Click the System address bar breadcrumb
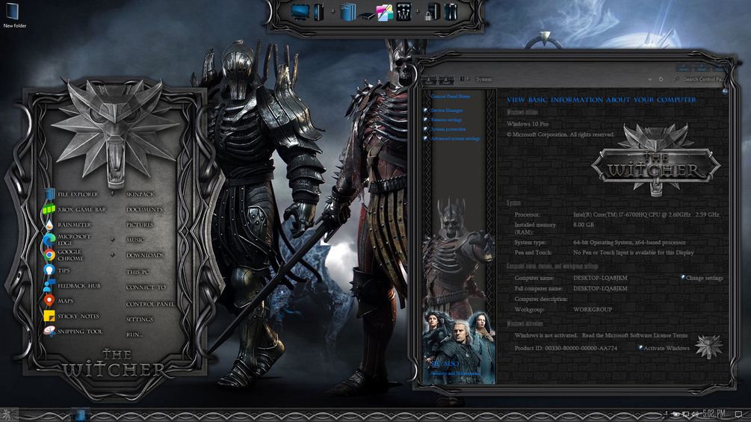 (x=483, y=79)
